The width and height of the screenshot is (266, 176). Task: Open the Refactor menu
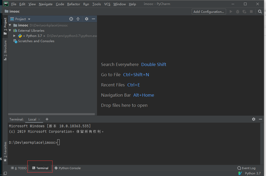coord(74,4)
